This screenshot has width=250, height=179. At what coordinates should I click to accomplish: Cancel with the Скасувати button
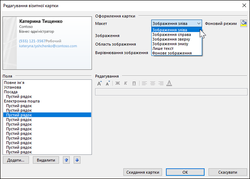tap(228, 172)
